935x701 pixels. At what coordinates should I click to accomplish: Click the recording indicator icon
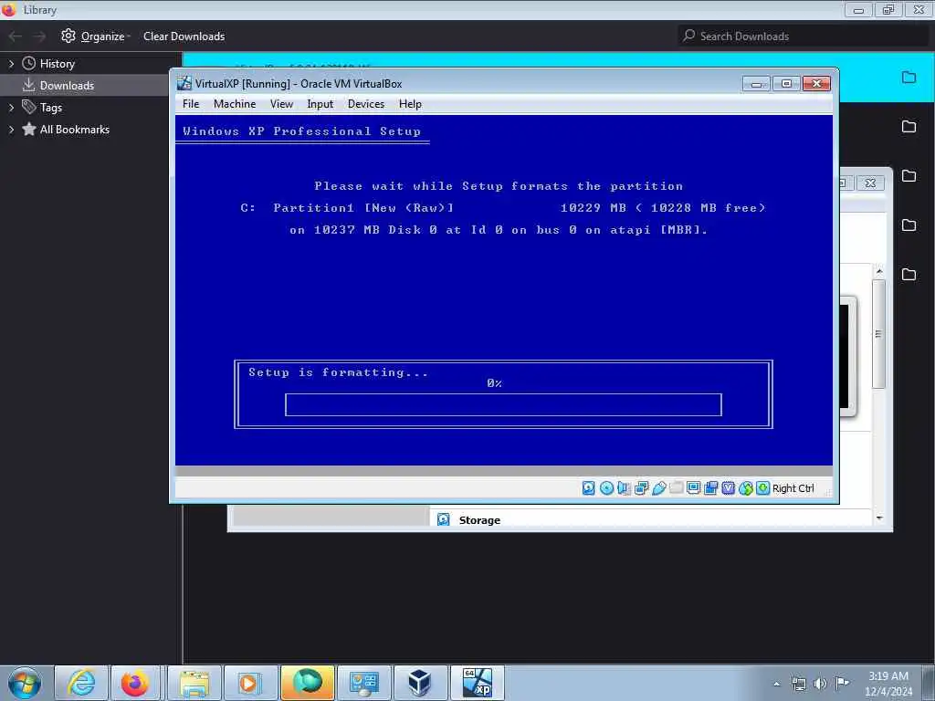(x=710, y=488)
